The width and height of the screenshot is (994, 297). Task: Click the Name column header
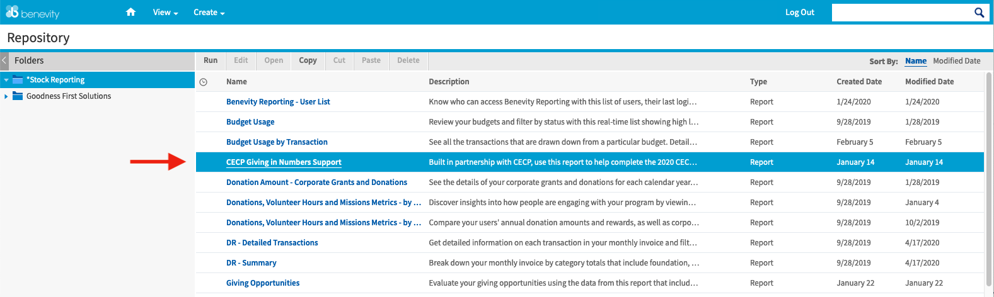coord(236,82)
